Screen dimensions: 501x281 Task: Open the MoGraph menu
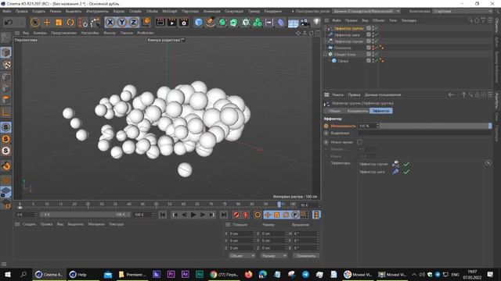click(x=170, y=11)
